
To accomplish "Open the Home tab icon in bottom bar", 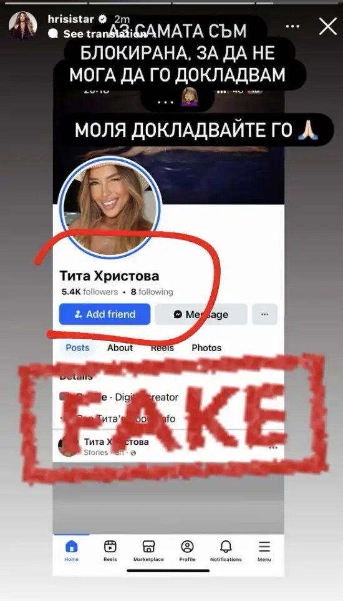I will [72, 546].
